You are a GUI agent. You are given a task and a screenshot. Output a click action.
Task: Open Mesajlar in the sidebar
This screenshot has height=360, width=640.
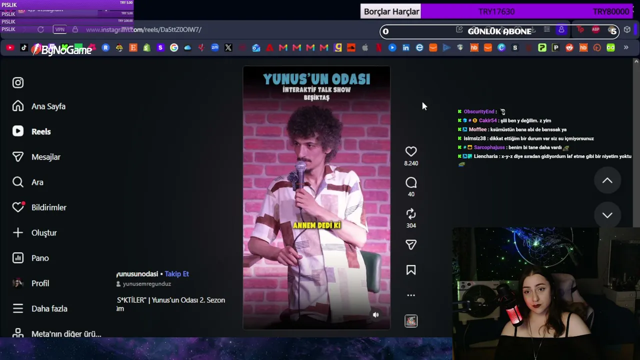click(x=36, y=157)
